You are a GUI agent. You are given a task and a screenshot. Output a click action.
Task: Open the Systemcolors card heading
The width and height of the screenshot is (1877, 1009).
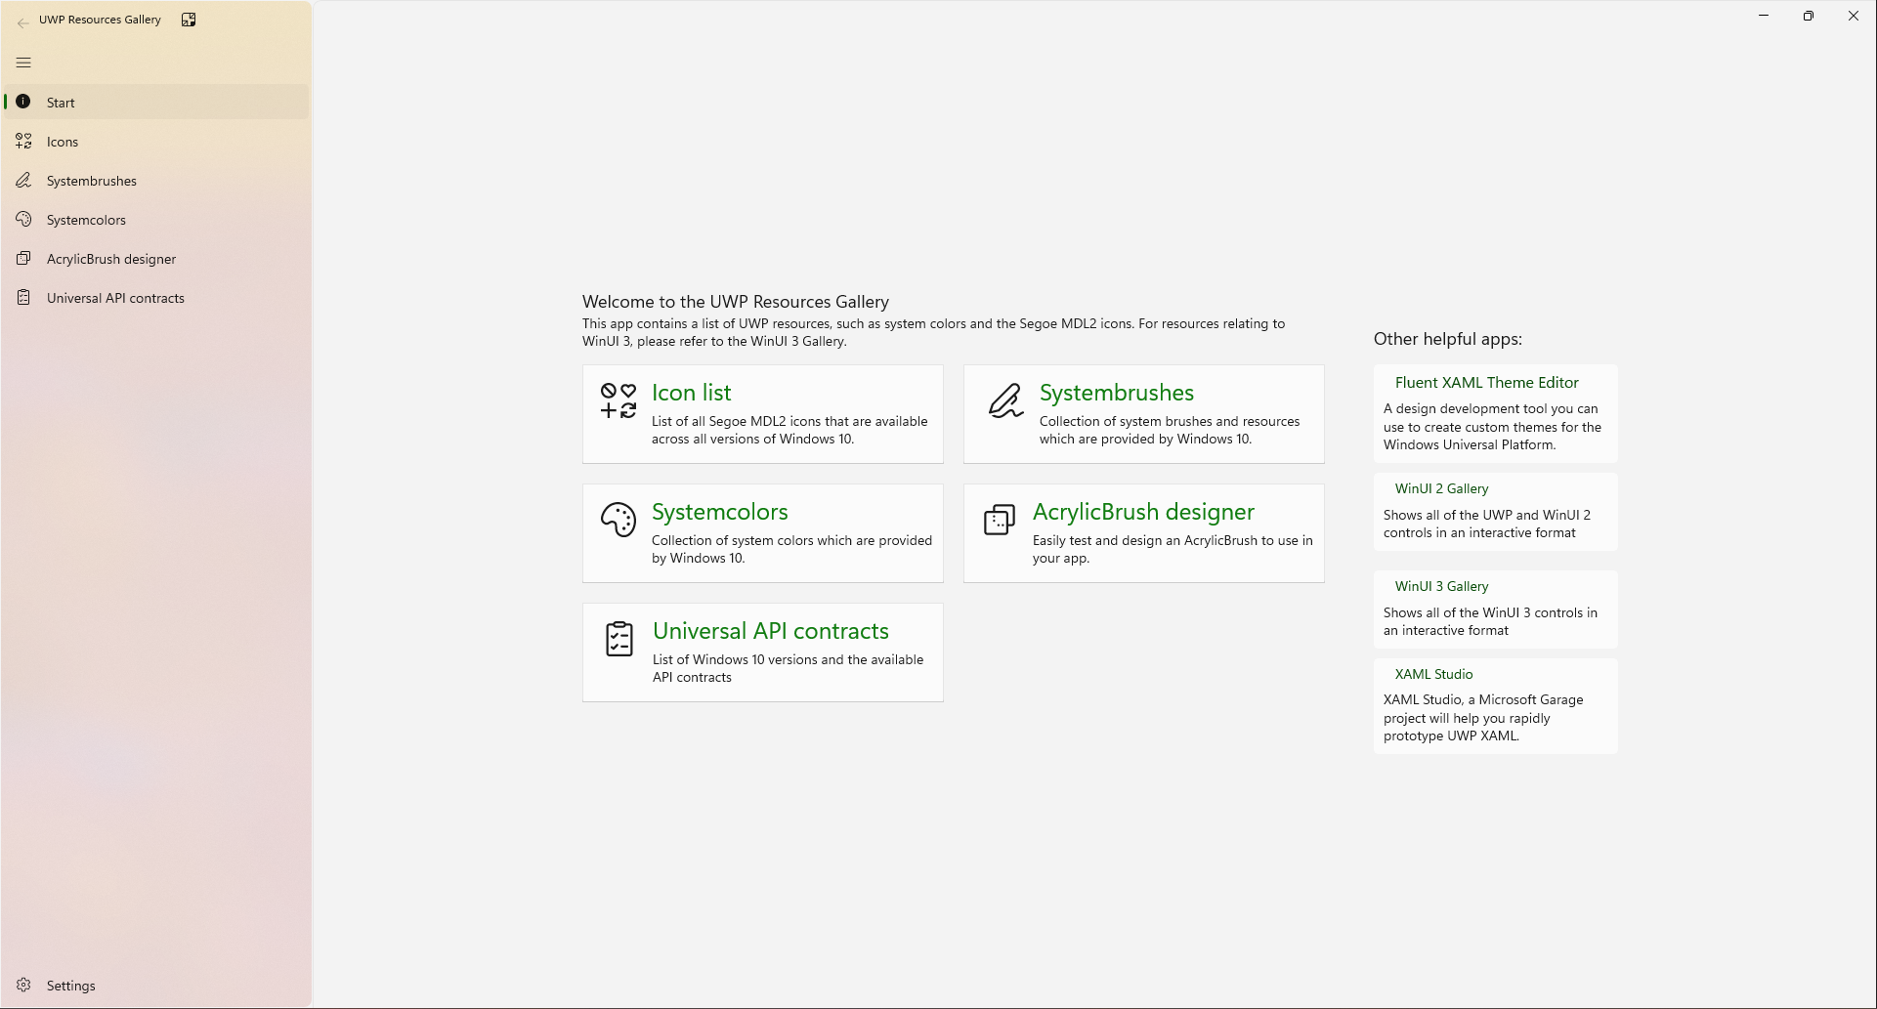719,512
